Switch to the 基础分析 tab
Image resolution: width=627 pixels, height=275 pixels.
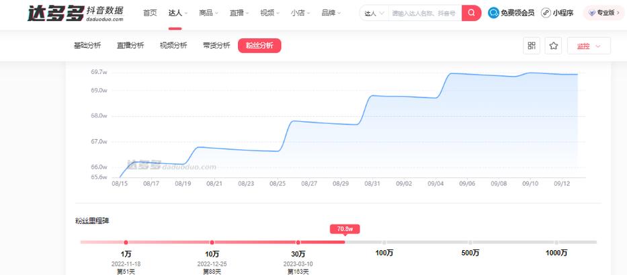pos(87,46)
